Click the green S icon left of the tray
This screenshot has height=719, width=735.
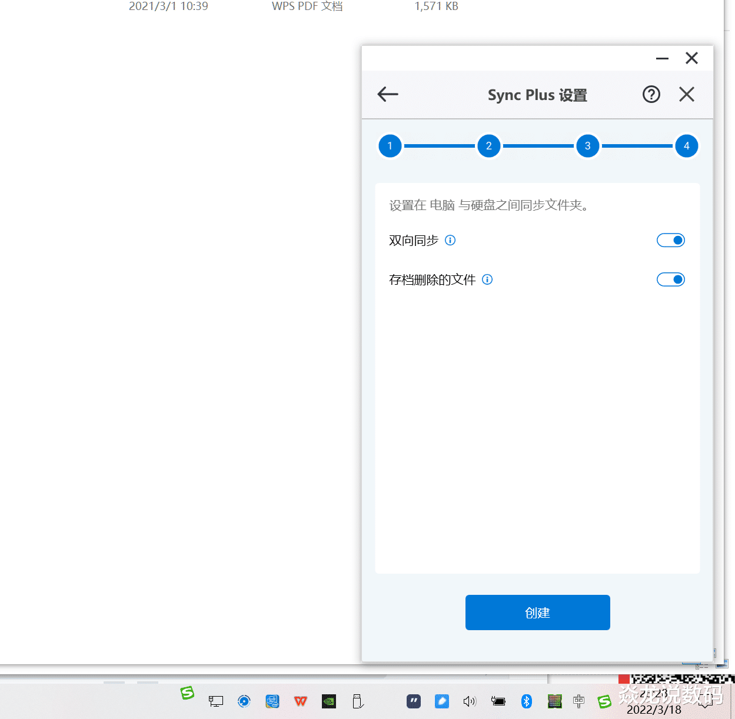point(187,693)
